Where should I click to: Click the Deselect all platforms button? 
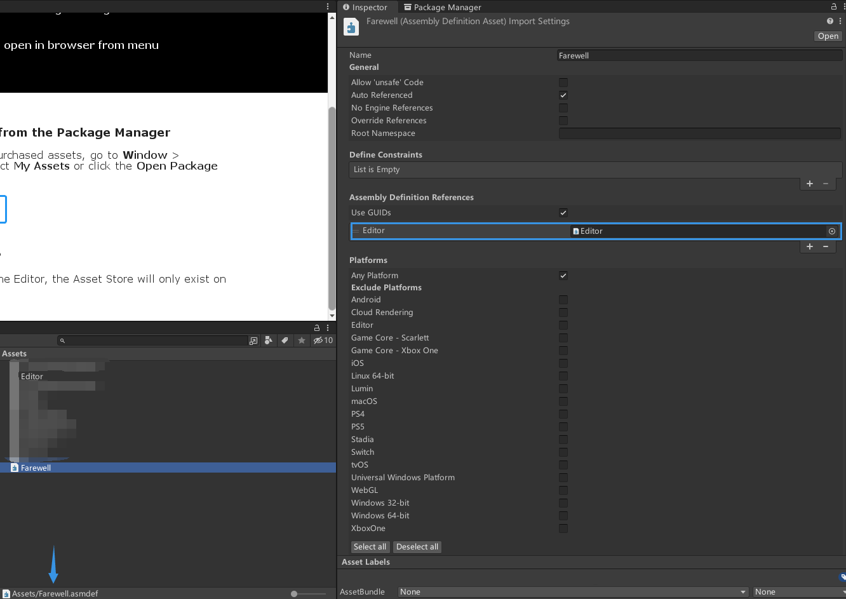pyautogui.click(x=417, y=547)
